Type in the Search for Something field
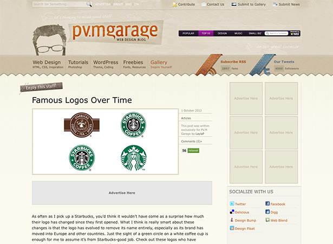333x244 pixels. (x=58, y=4)
